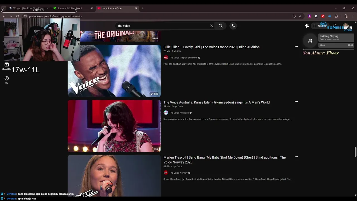Open The Voice : la plus belle voix channel
The image size is (357, 201).
(183, 58)
